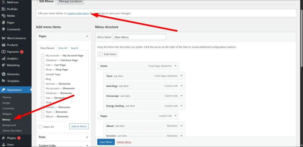Click the create a new menu link
This screenshot has width=303, height=147.
coord(78,13)
